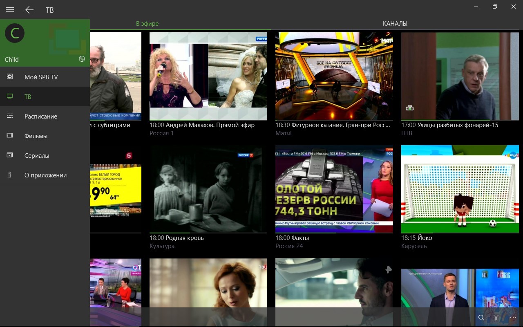The width and height of the screenshot is (523, 327).
Task: Open Андрей Малахов. Прямой эфир on Россия 1
Action: (x=208, y=76)
